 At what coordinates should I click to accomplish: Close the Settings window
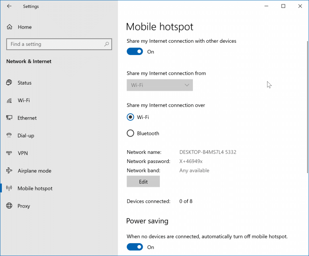tap(300, 6)
